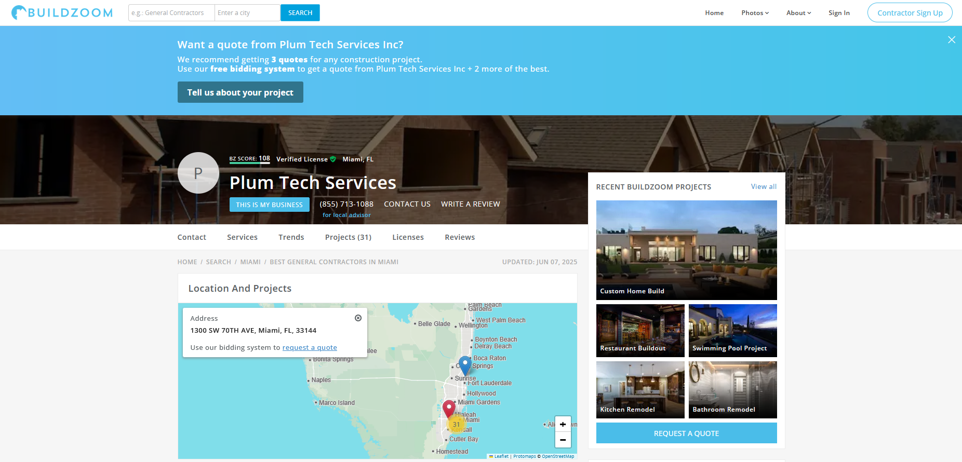Click the OpenStreetMap attribution link
This screenshot has height=462, width=962.
(x=558, y=456)
